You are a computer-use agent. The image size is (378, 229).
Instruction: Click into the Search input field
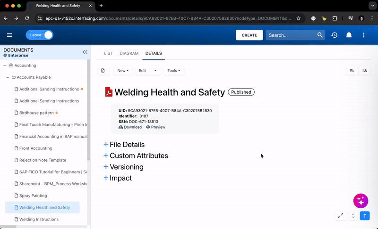[291, 35]
